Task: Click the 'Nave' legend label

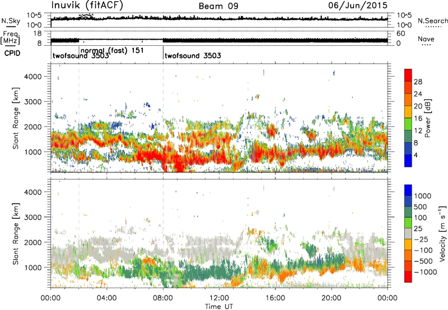Action: tap(426, 39)
